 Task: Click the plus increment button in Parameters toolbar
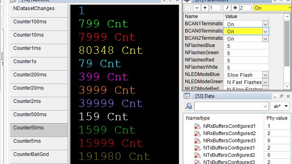click(205, 8)
